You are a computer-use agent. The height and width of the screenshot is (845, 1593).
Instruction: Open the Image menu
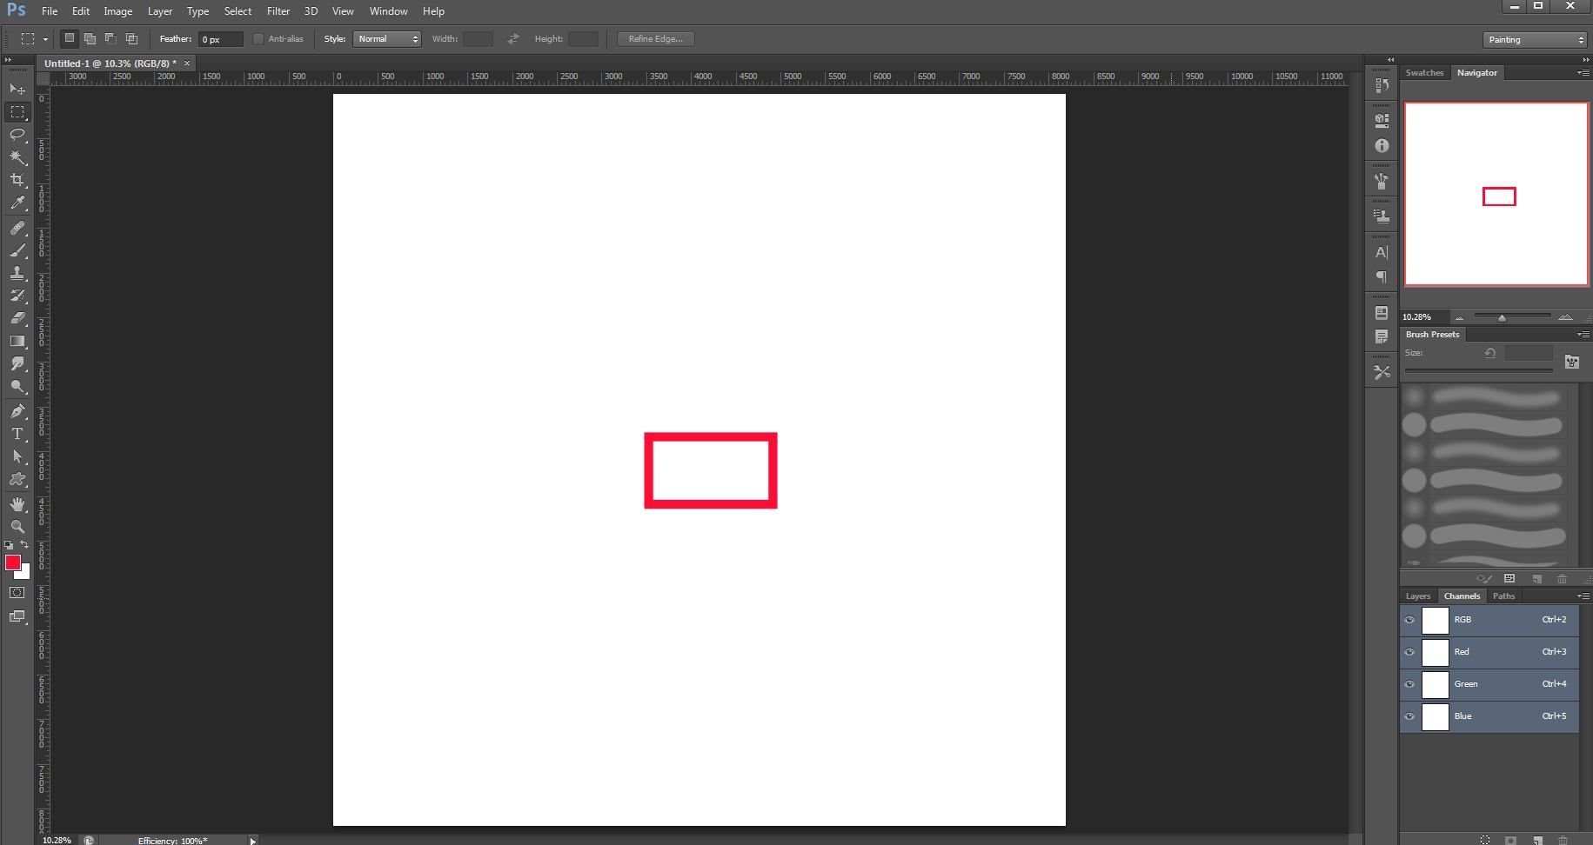(117, 11)
